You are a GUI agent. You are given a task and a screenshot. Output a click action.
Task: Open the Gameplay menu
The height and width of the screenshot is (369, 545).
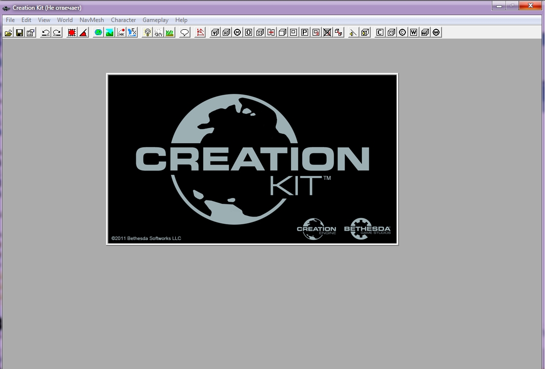pos(155,20)
